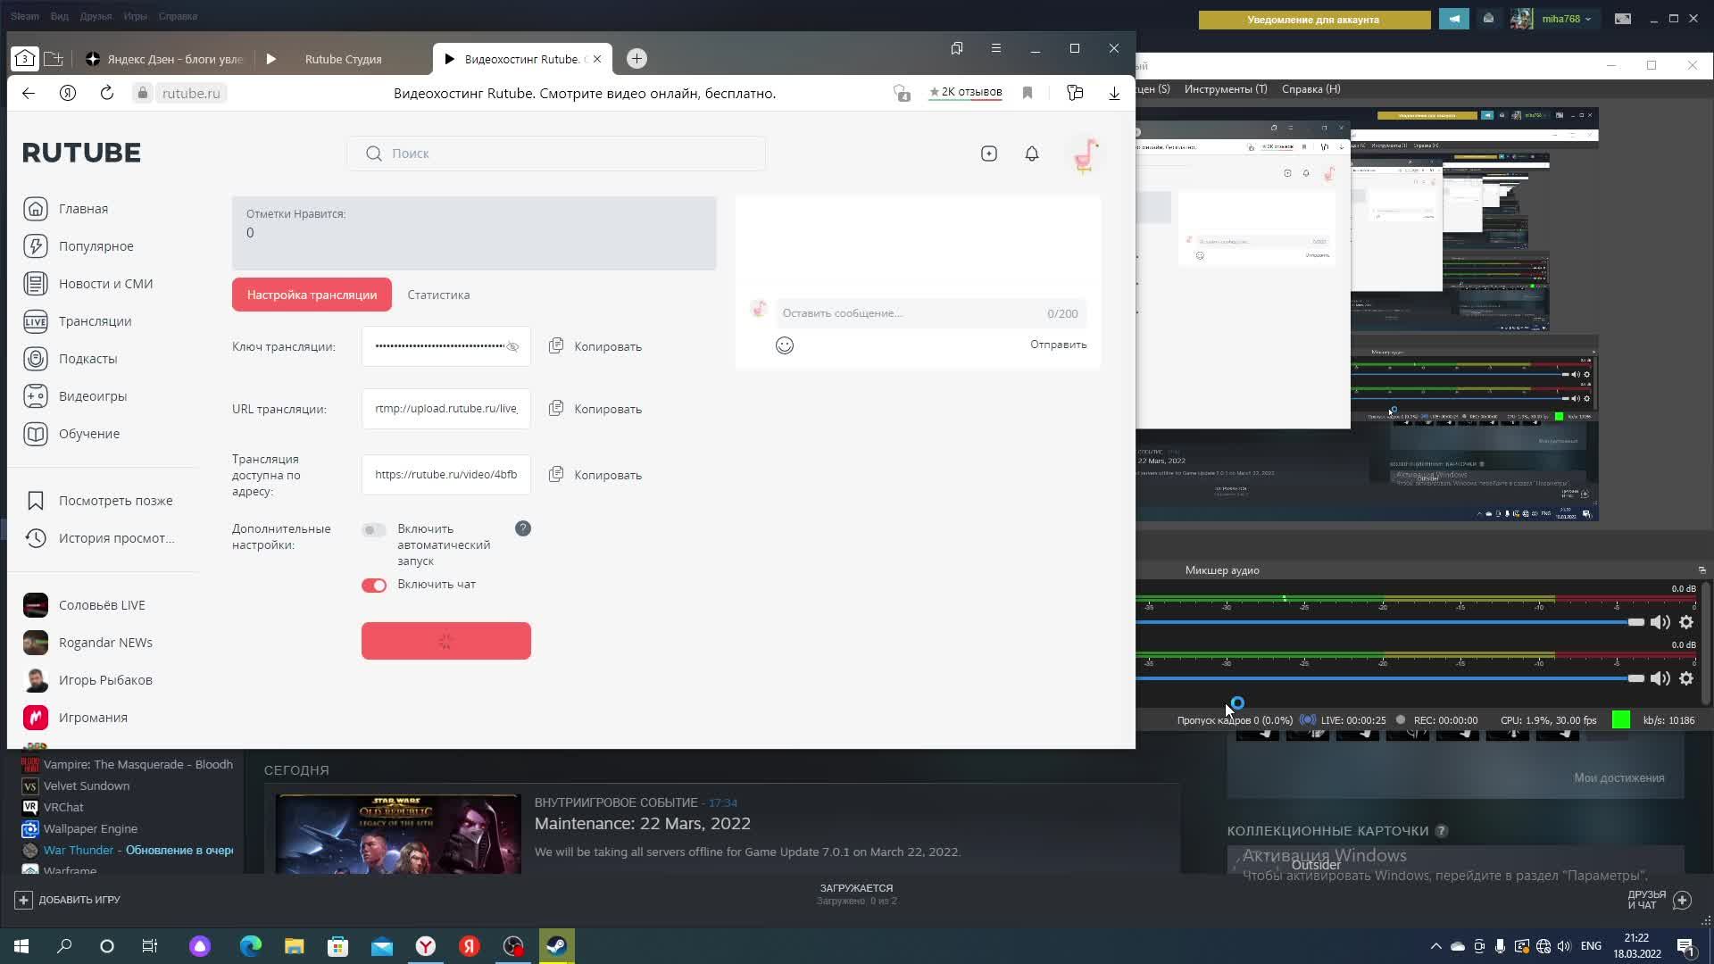
Task: Open the browser hamburger menu
Action: [996, 48]
